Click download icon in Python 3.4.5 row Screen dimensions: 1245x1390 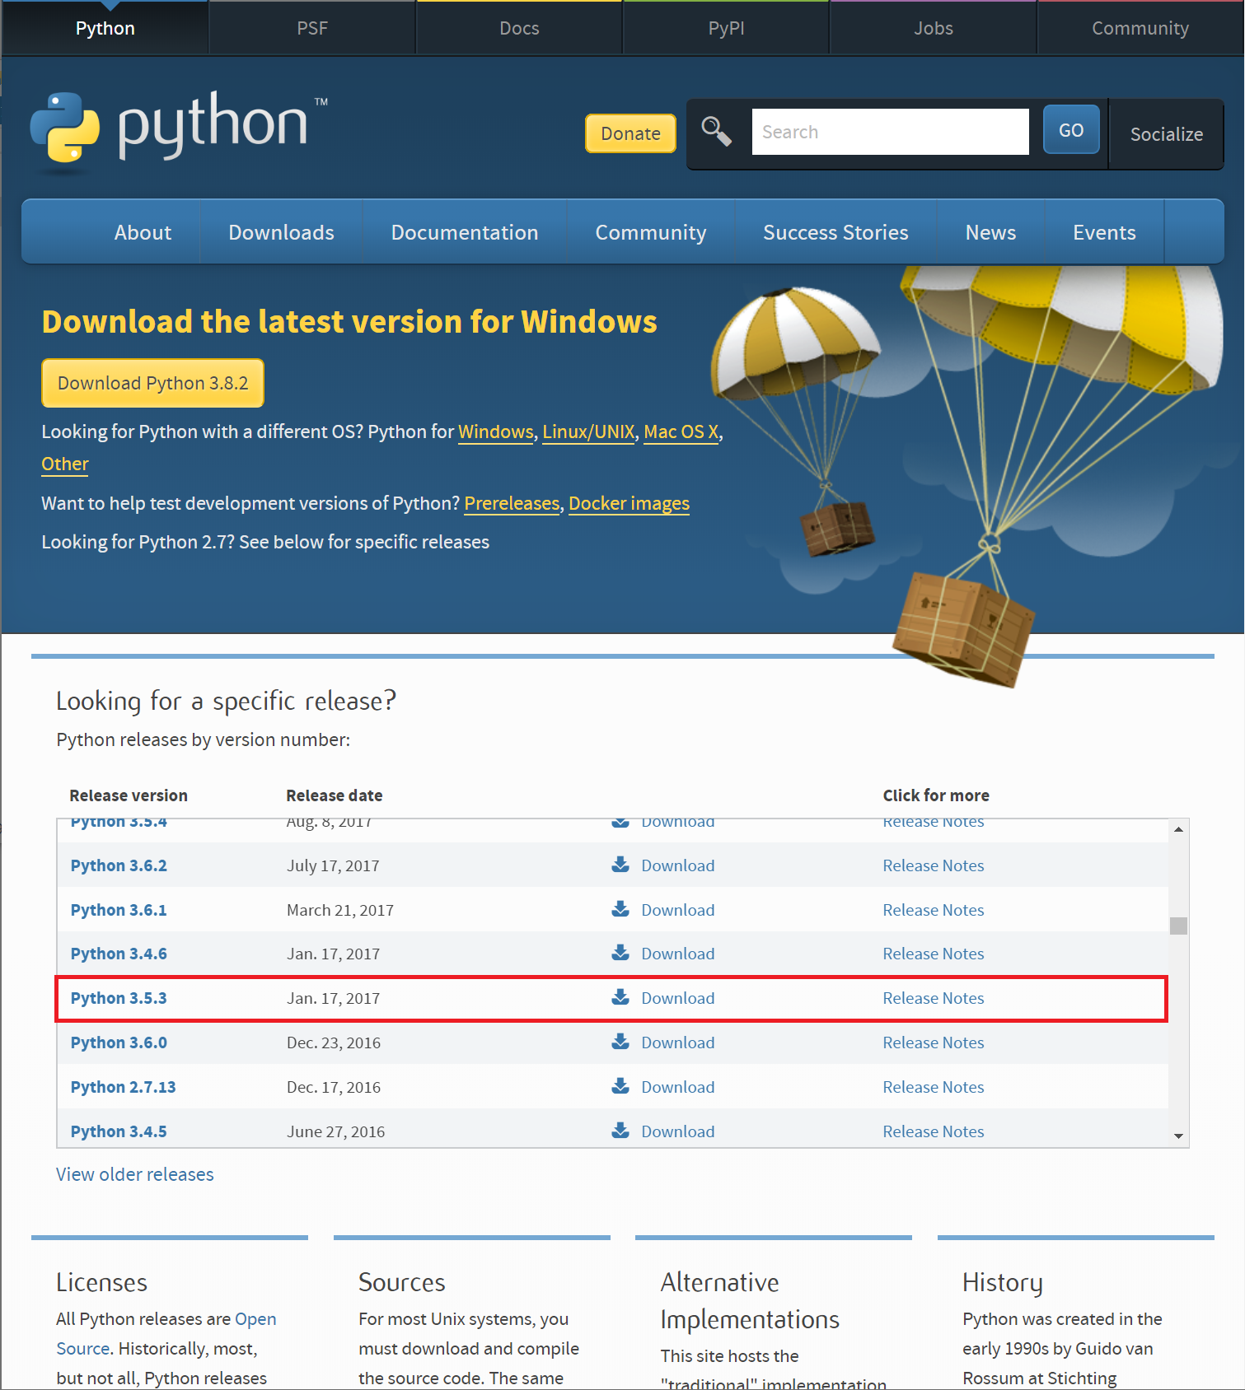tap(620, 1131)
